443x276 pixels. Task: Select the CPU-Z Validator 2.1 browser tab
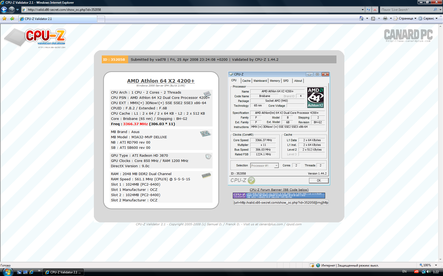[58, 19]
